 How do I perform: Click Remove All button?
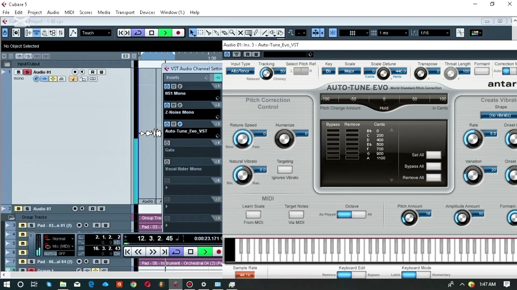click(433, 178)
